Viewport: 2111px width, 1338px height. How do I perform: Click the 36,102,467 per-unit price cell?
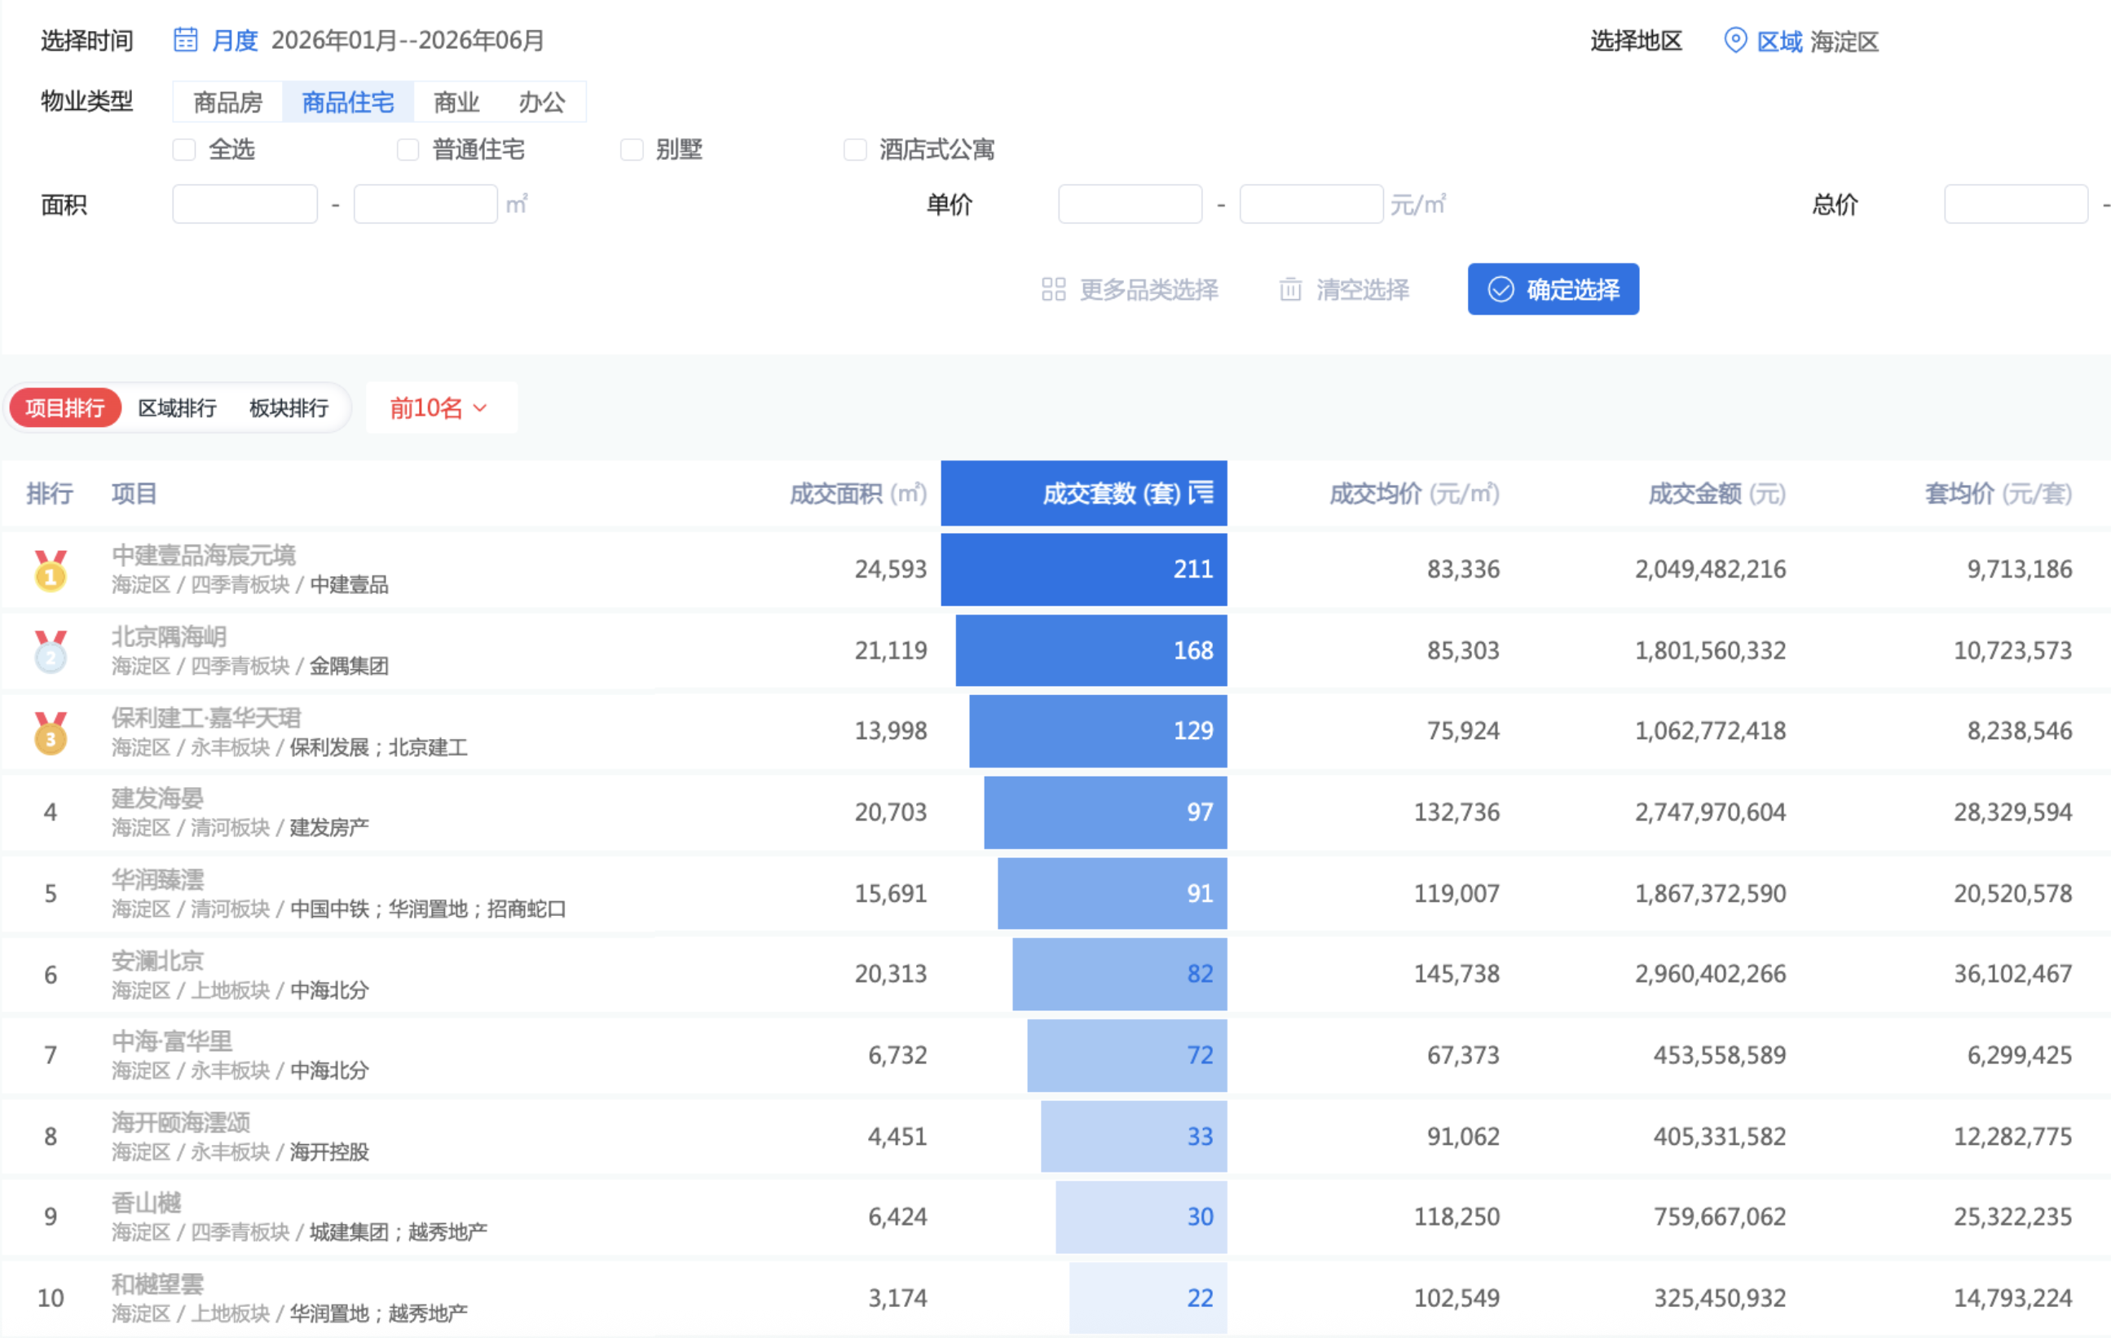pos(2013,974)
